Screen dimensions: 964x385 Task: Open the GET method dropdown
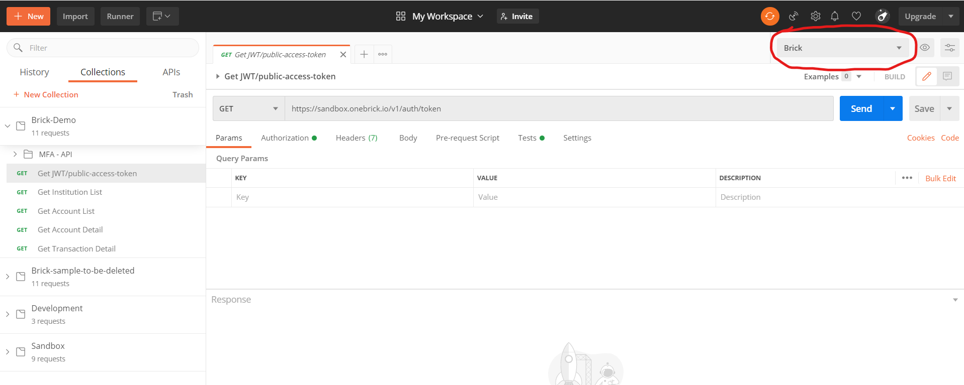coord(248,108)
